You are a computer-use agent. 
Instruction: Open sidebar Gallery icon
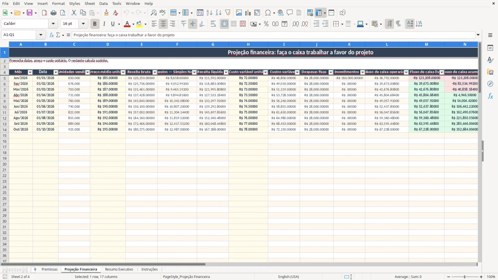(x=490, y=72)
